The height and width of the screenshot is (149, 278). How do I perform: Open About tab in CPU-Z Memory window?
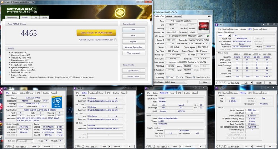point(265,93)
